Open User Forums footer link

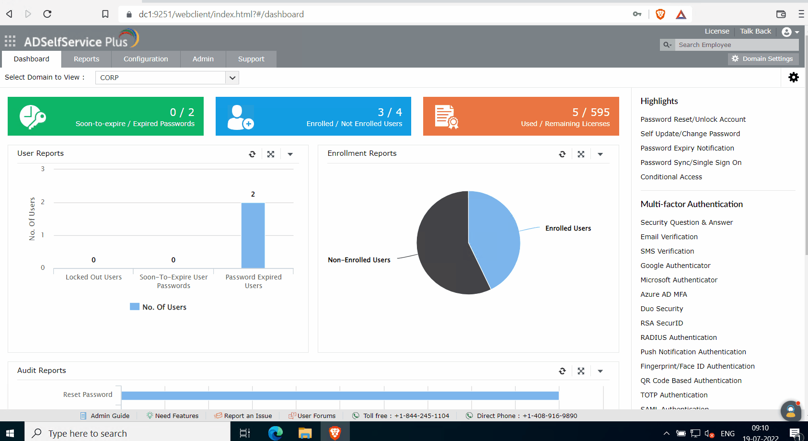click(x=312, y=416)
